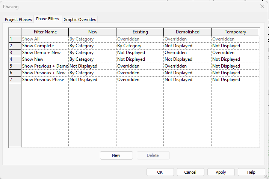Screen dimensions: 269x179
Task: Select row header number 5
Action: pyautogui.click(x=15, y=66)
